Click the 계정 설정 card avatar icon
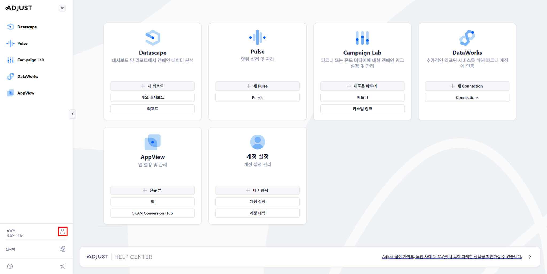547x274 pixels. (x=257, y=142)
